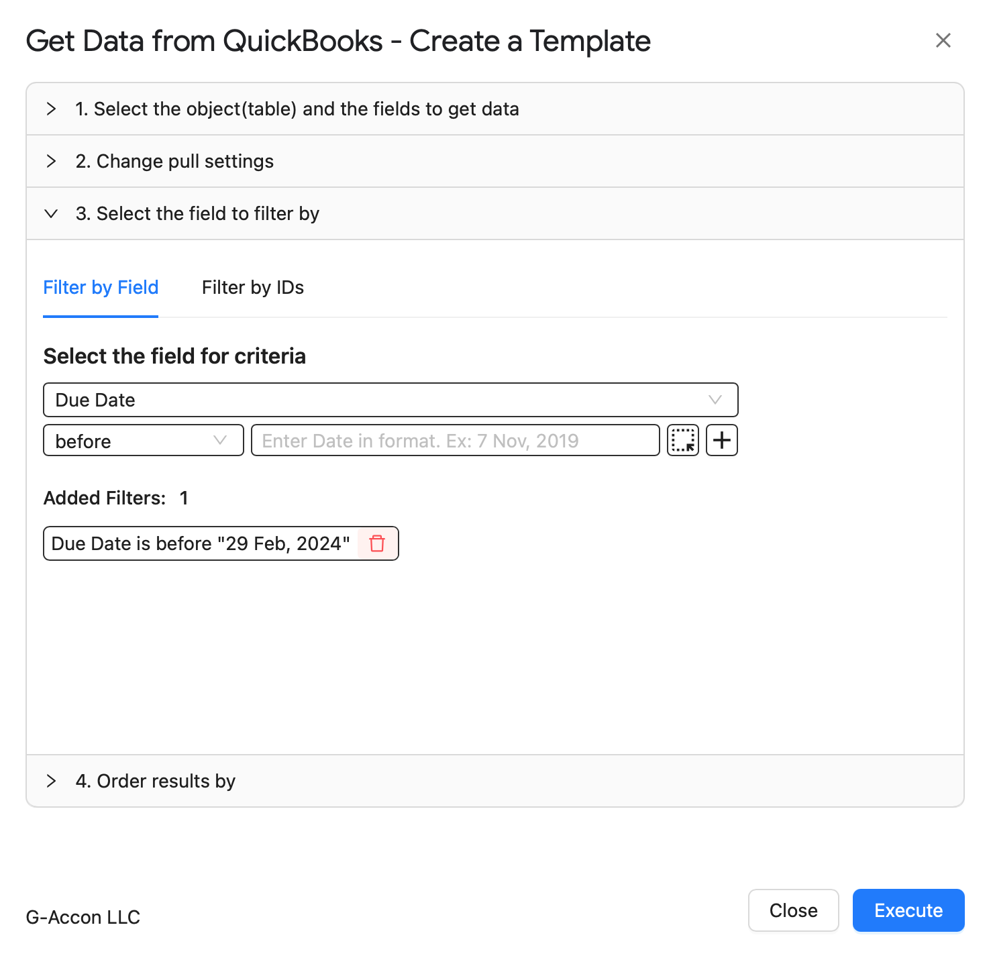Switch to the Filter by IDs tab
Viewport: 993px width, 966px height.
tap(253, 288)
